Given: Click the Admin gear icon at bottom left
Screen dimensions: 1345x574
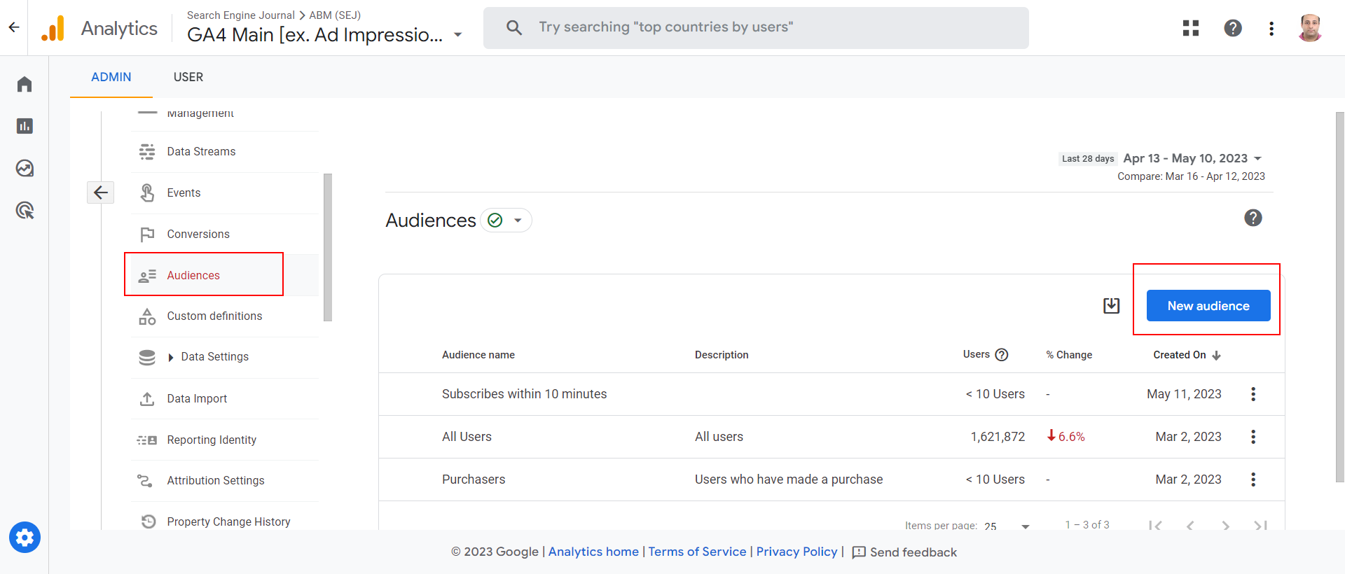Looking at the screenshot, I should click(25, 538).
